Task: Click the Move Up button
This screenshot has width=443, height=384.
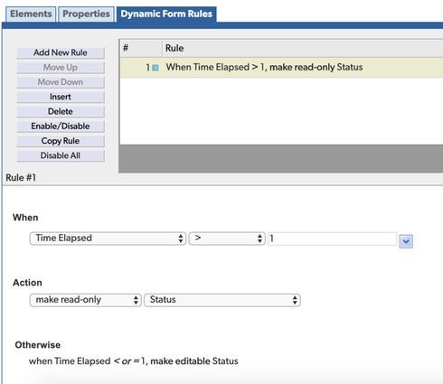Action: click(x=61, y=68)
